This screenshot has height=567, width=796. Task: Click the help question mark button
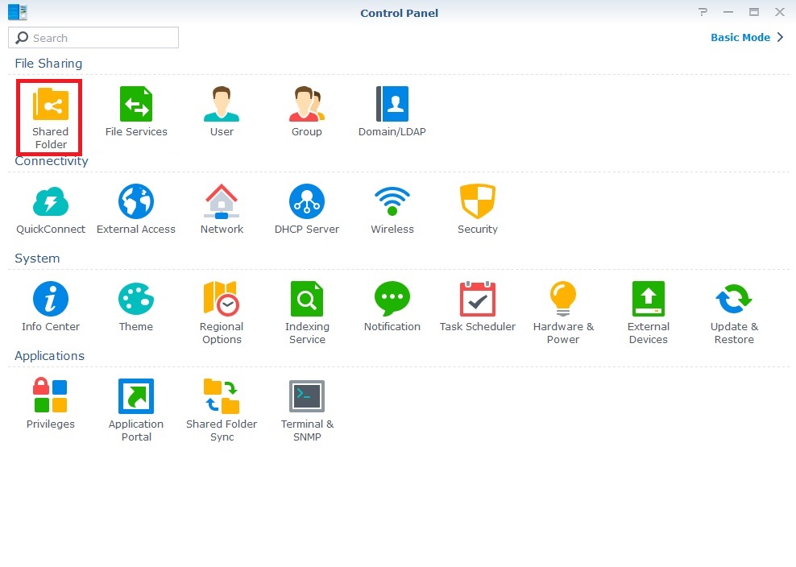point(703,13)
